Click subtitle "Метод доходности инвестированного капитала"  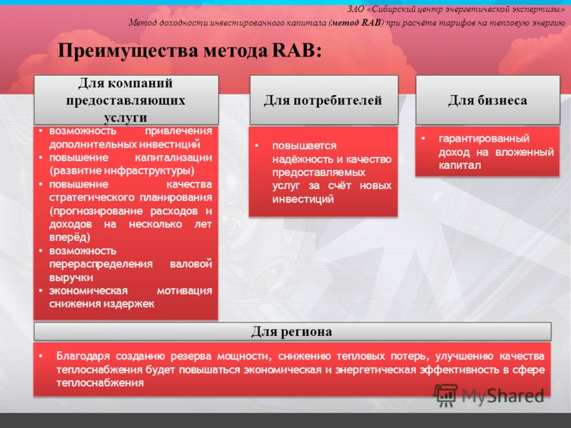pos(228,23)
